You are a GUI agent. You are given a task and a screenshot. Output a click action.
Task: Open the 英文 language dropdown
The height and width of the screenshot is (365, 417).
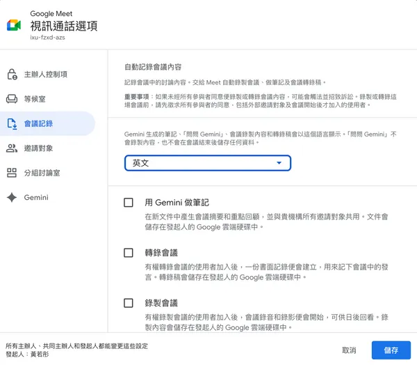208,163
